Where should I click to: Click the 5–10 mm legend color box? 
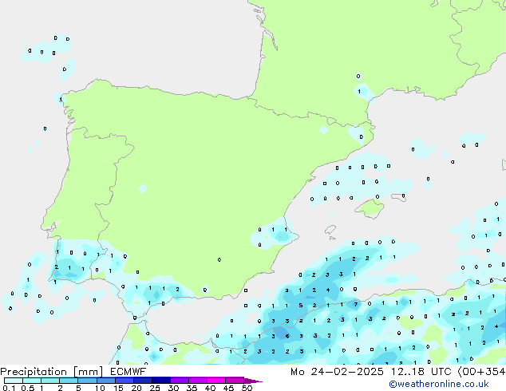[x=87, y=381]
